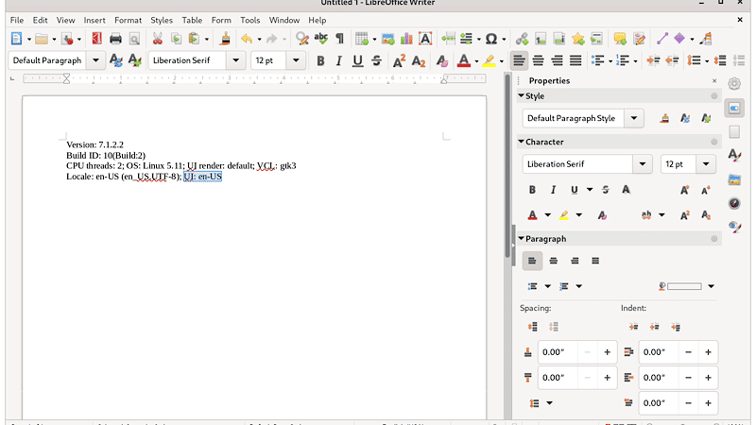Insert special character omega icon
The width and height of the screenshot is (756, 425).
(x=490, y=39)
